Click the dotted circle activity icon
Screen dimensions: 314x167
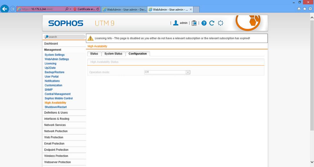click(x=220, y=23)
